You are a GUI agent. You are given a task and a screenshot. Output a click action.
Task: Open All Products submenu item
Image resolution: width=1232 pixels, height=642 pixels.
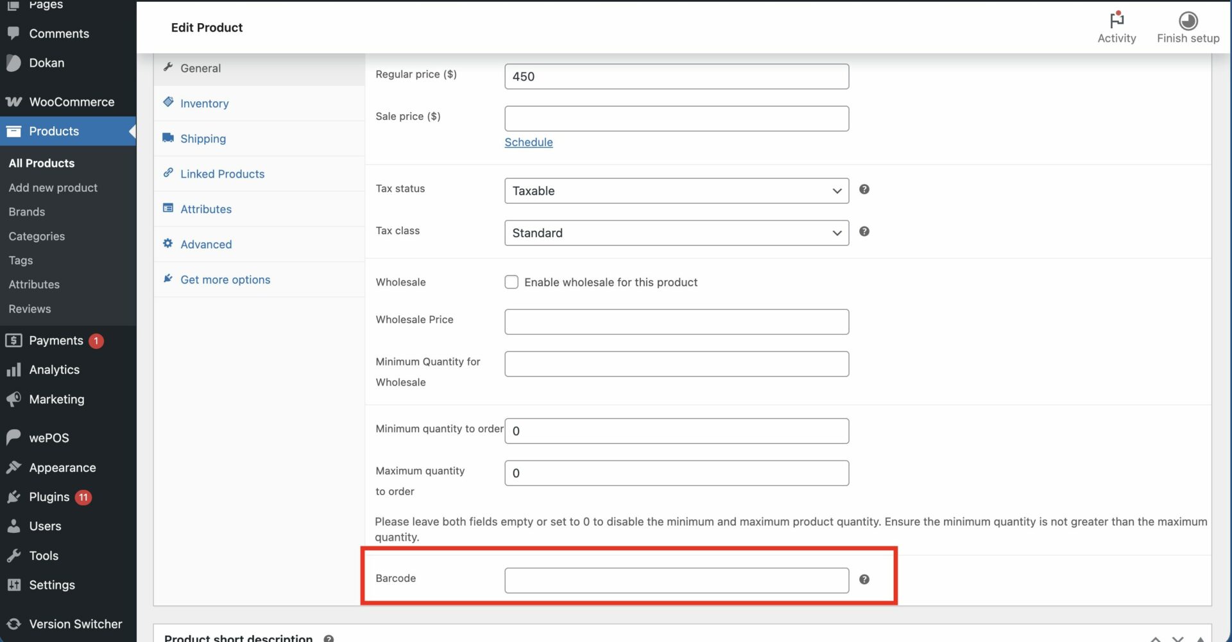[42, 163]
